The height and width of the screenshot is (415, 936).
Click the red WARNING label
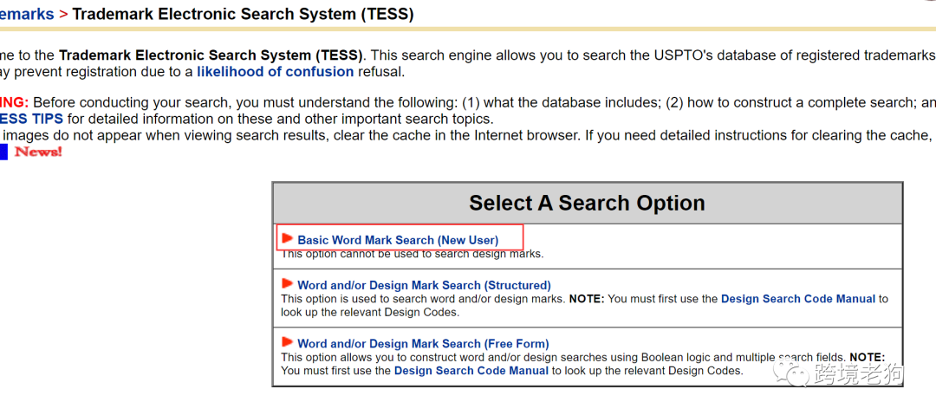tap(14, 102)
